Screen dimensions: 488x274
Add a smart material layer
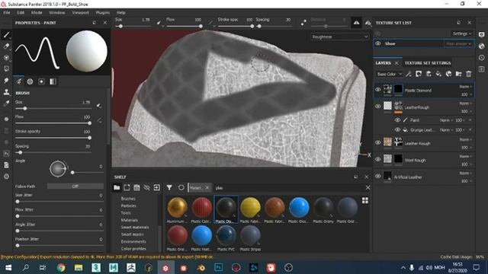pos(448,74)
